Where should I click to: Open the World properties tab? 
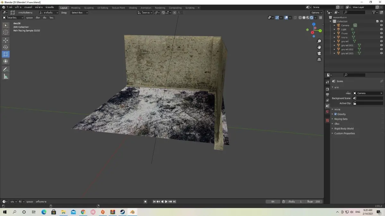[327, 112]
